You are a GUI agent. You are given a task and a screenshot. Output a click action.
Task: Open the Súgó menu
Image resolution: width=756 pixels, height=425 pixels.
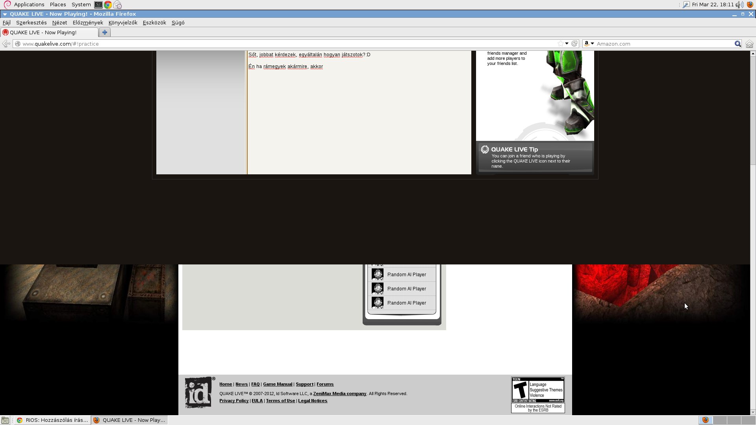tap(178, 23)
